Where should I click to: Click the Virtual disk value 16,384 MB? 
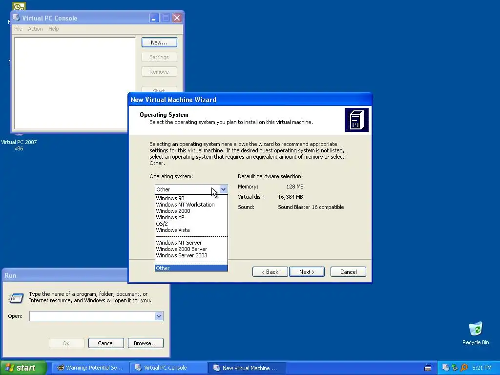(291, 197)
